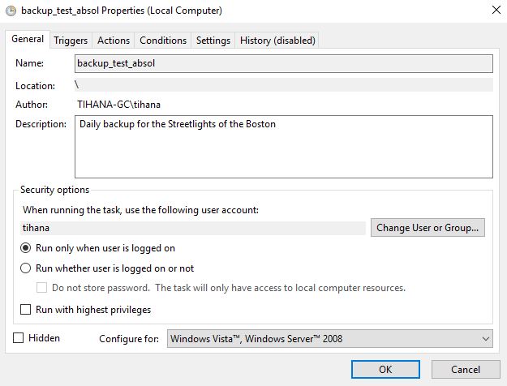
Task: Click the task scheduler clock icon in title bar
Action: (x=11, y=11)
